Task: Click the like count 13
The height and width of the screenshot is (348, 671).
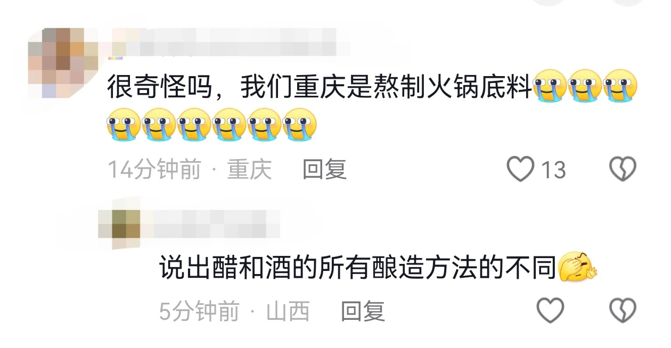Action: [x=553, y=170]
